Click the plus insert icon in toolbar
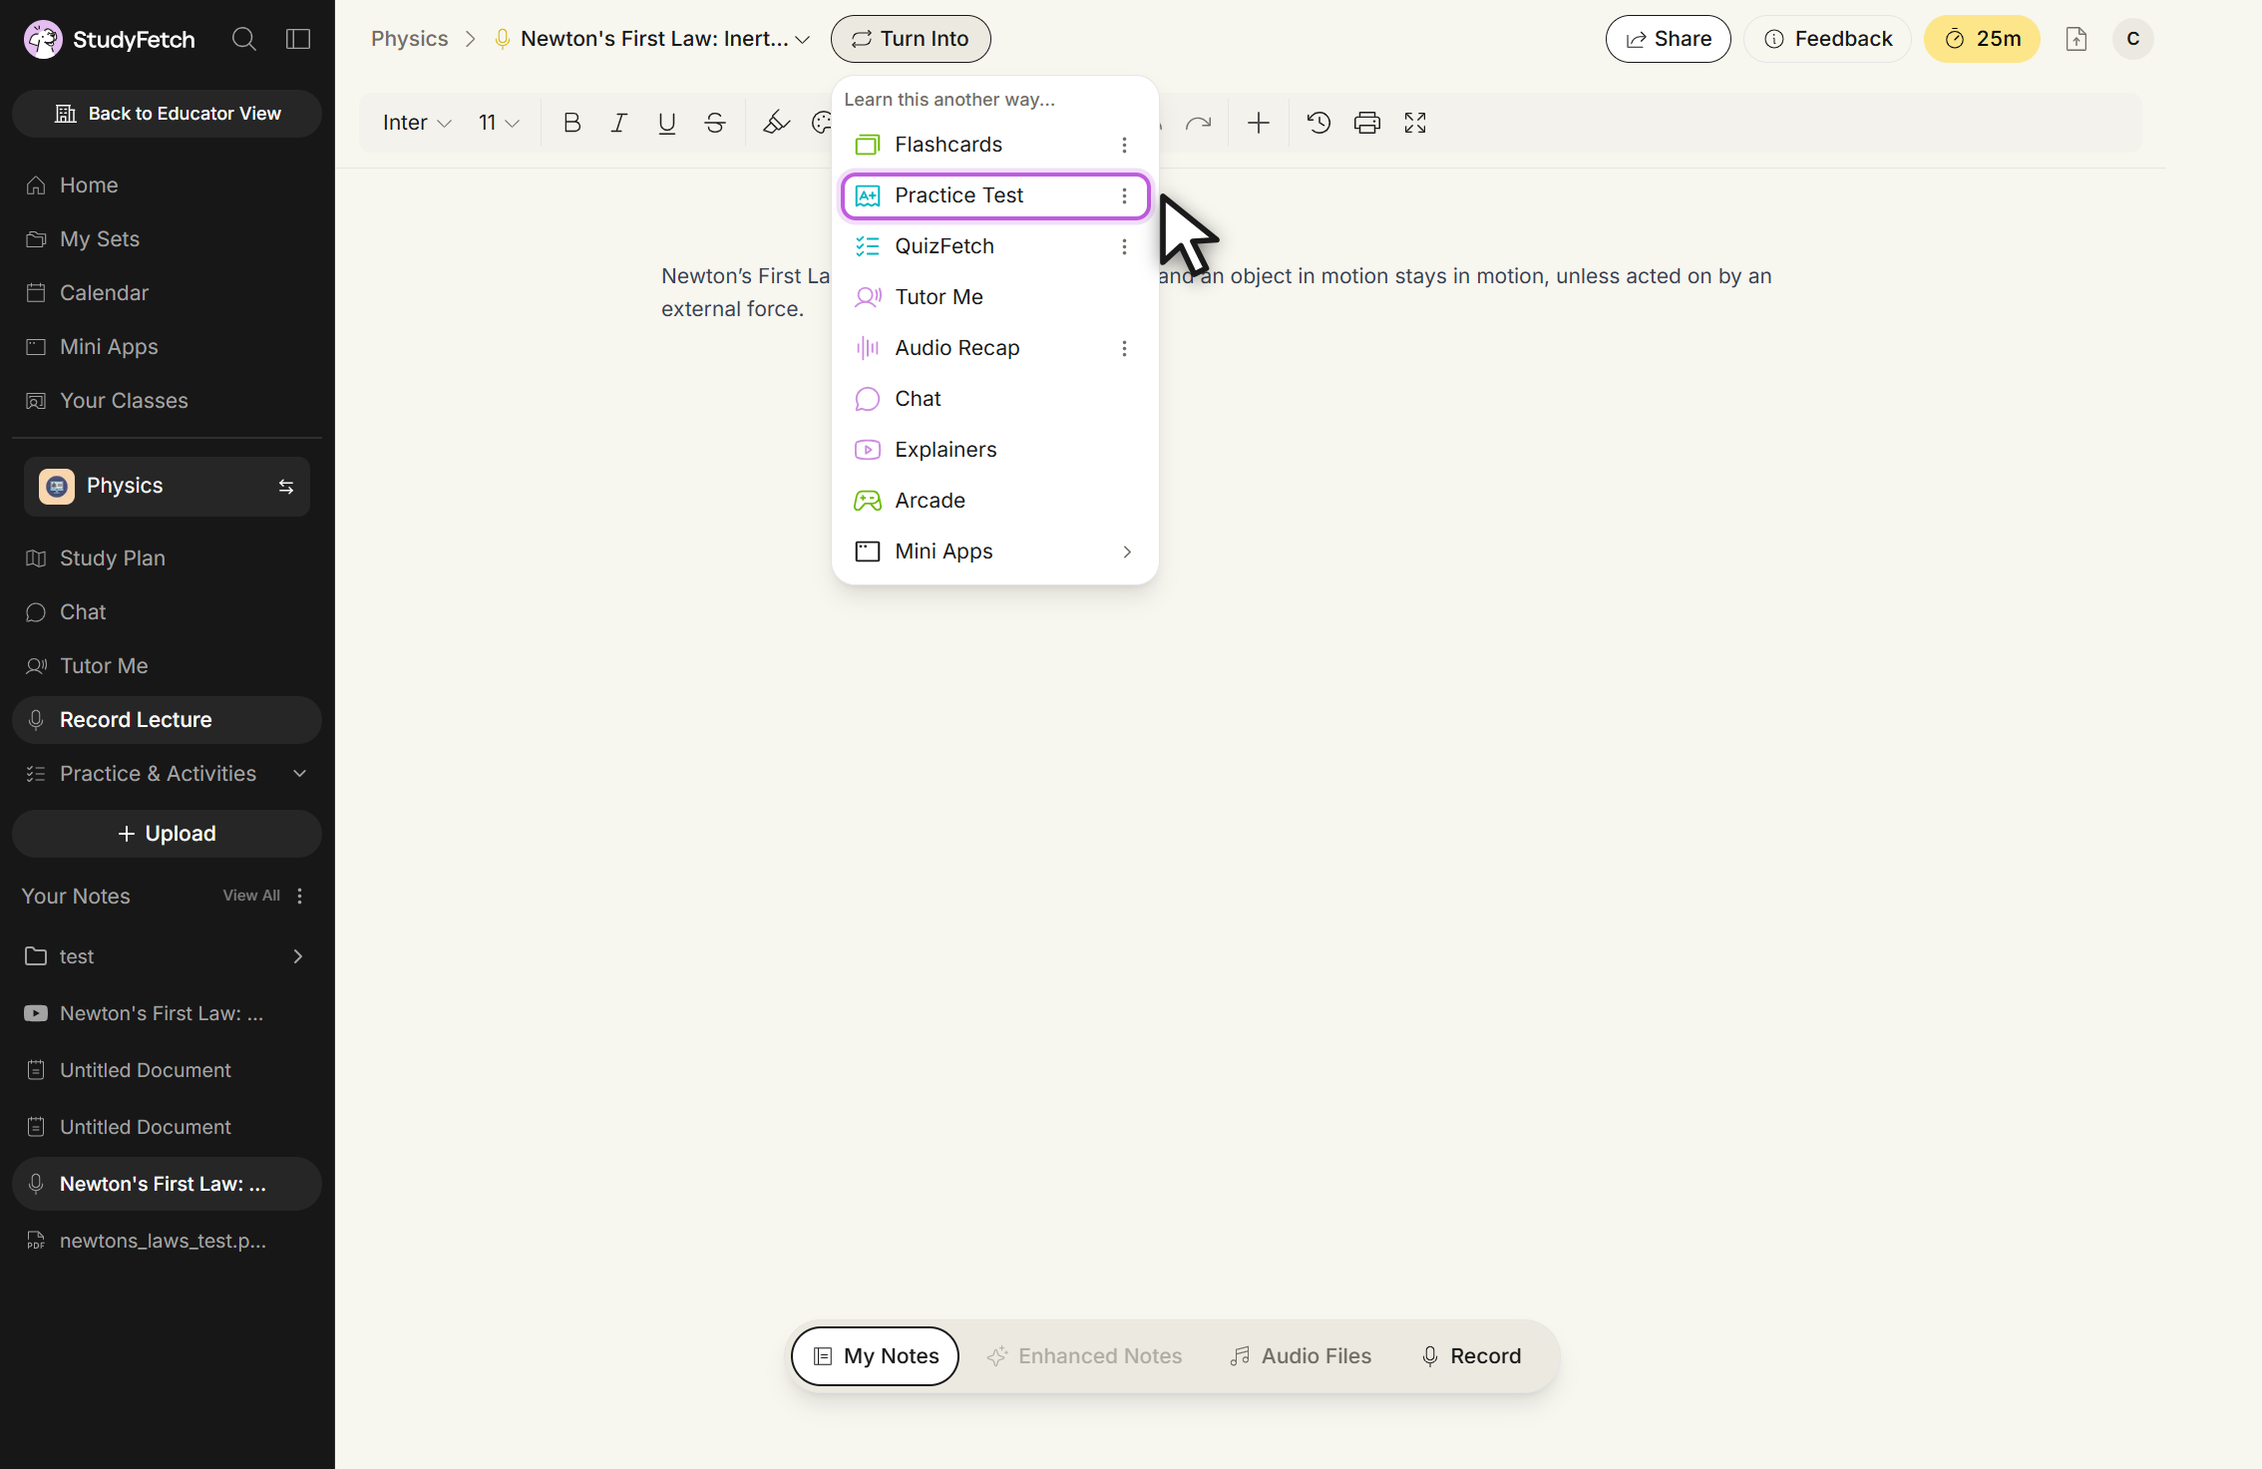2262x1469 pixels. click(1259, 123)
